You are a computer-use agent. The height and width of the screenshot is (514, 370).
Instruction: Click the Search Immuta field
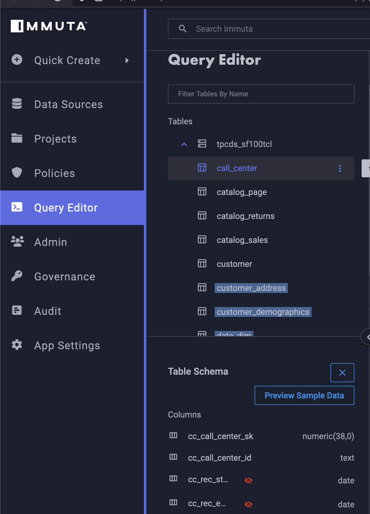click(269, 29)
